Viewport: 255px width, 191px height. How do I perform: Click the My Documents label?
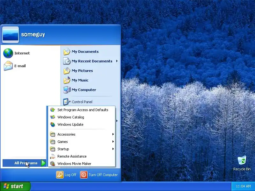click(x=85, y=52)
